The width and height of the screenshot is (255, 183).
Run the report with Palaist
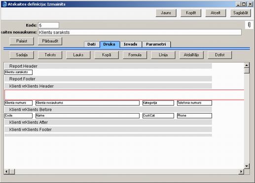tap(22, 41)
